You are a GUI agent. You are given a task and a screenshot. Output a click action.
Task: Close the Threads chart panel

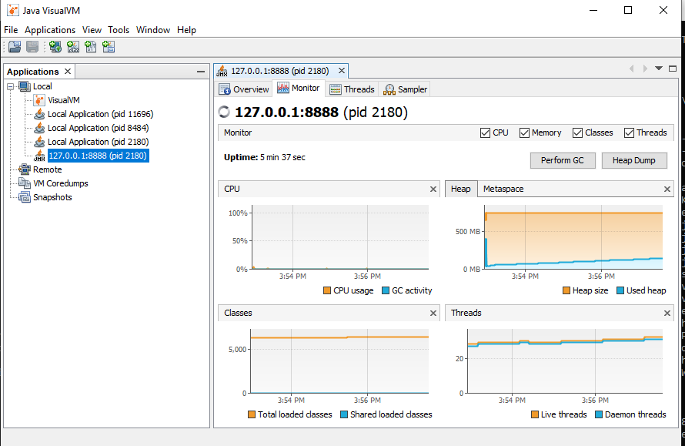(667, 313)
